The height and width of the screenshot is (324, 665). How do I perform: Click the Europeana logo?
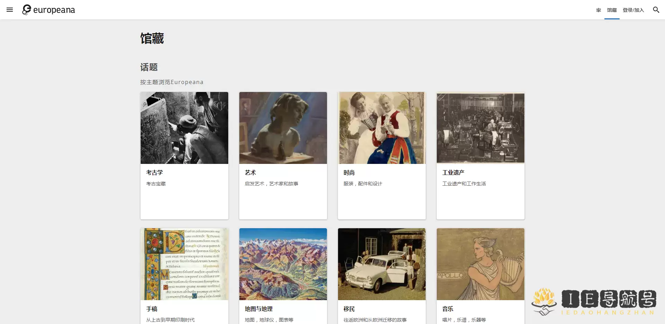coord(48,10)
